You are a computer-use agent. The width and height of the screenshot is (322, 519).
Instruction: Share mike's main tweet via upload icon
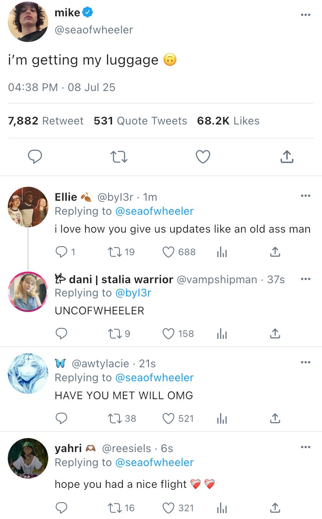[287, 157]
